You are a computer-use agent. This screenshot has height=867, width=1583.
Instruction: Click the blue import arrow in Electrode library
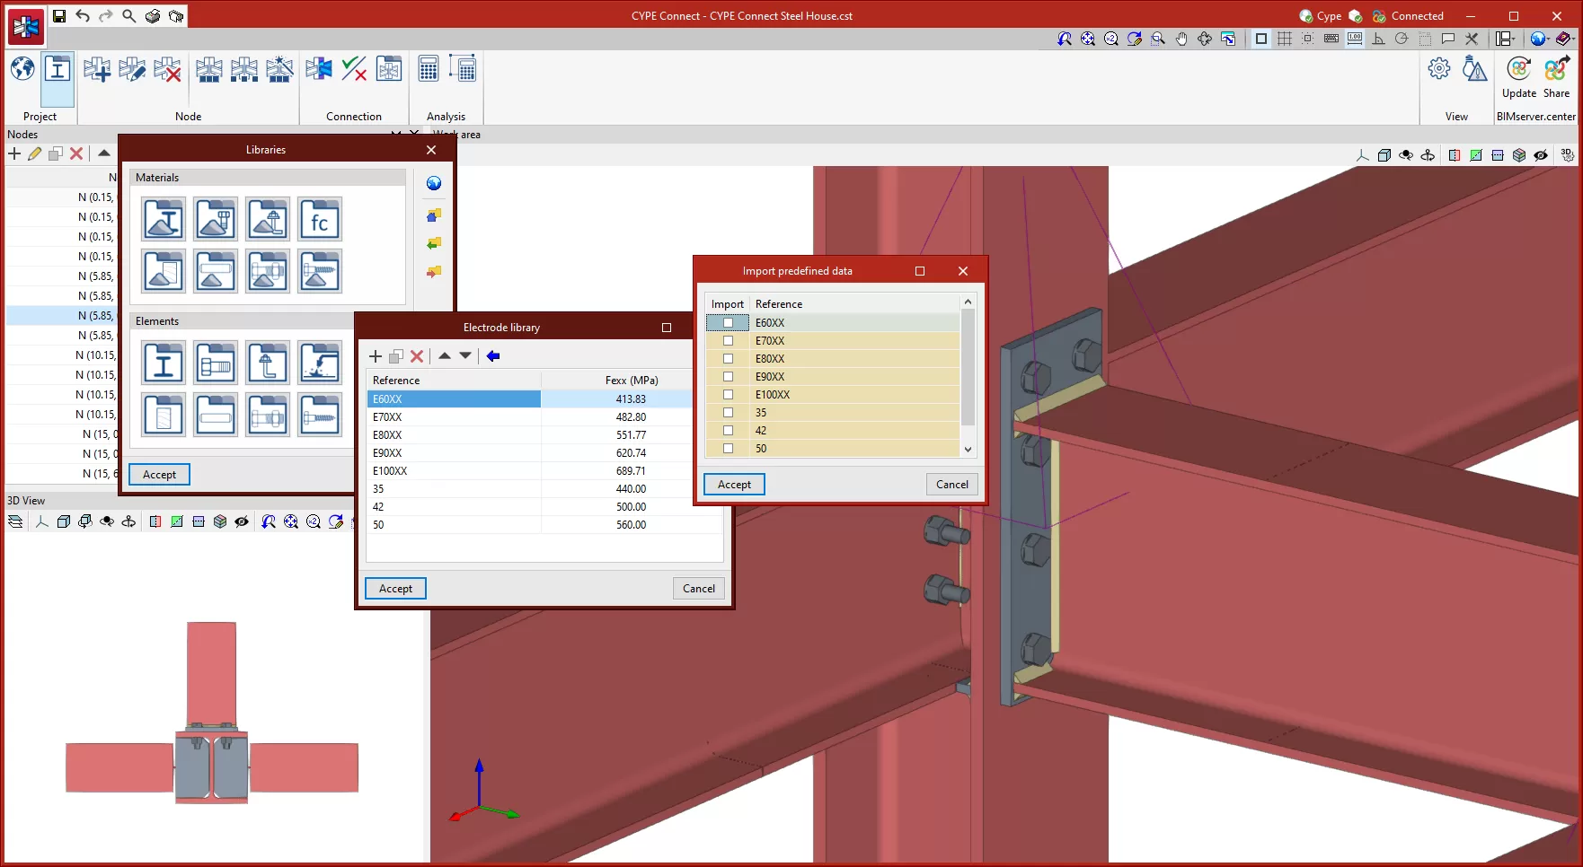pos(493,356)
